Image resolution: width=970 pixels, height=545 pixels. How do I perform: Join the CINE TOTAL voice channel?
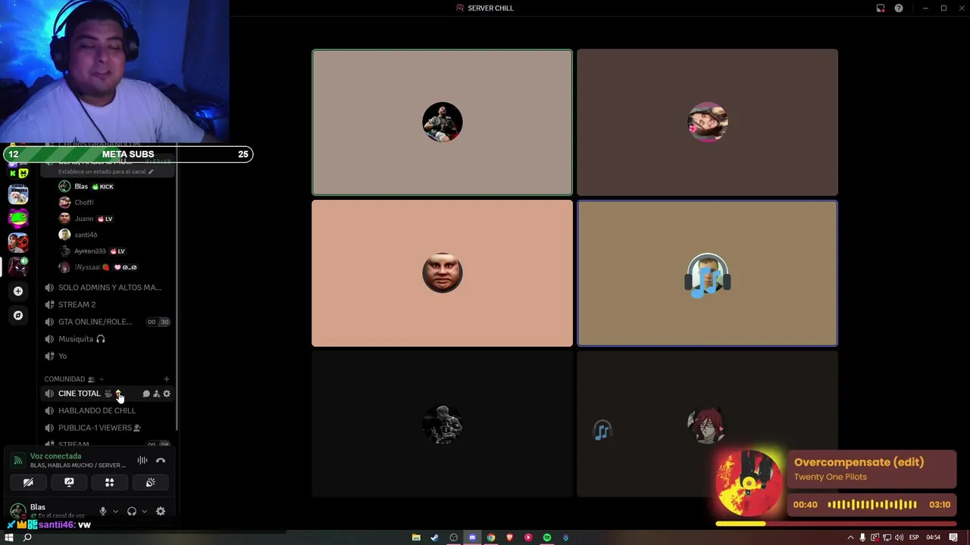[106, 394]
